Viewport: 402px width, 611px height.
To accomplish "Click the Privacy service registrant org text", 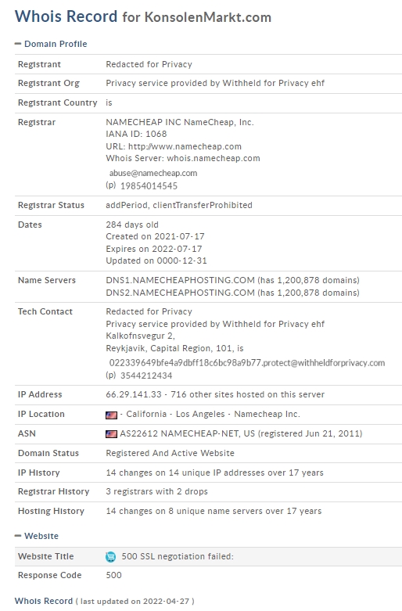I will (x=215, y=83).
